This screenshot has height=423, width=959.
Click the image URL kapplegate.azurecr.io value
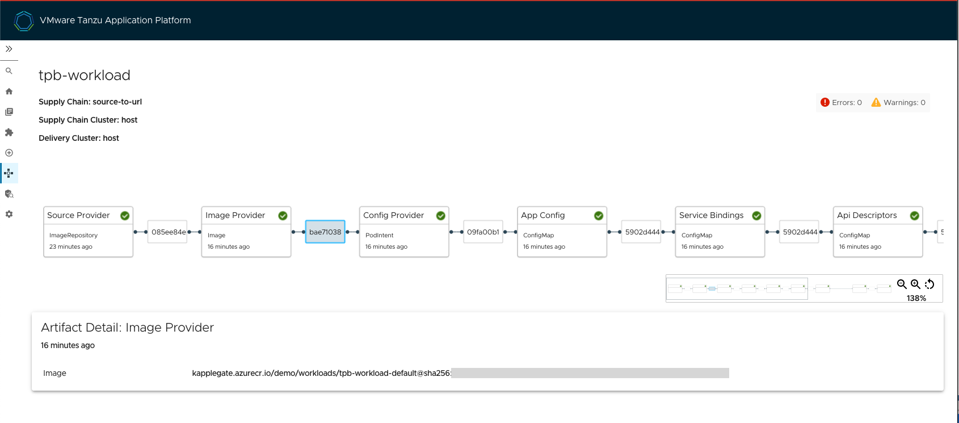(321, 373)
